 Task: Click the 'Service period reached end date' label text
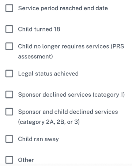[x=63, y=8]
